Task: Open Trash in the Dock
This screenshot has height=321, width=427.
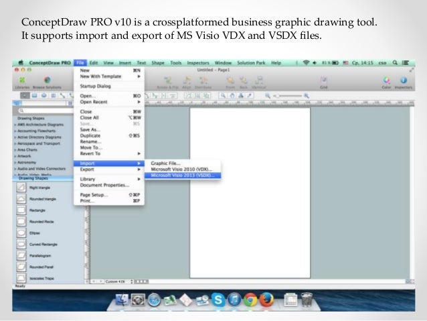Action: (x=307, y=300)
